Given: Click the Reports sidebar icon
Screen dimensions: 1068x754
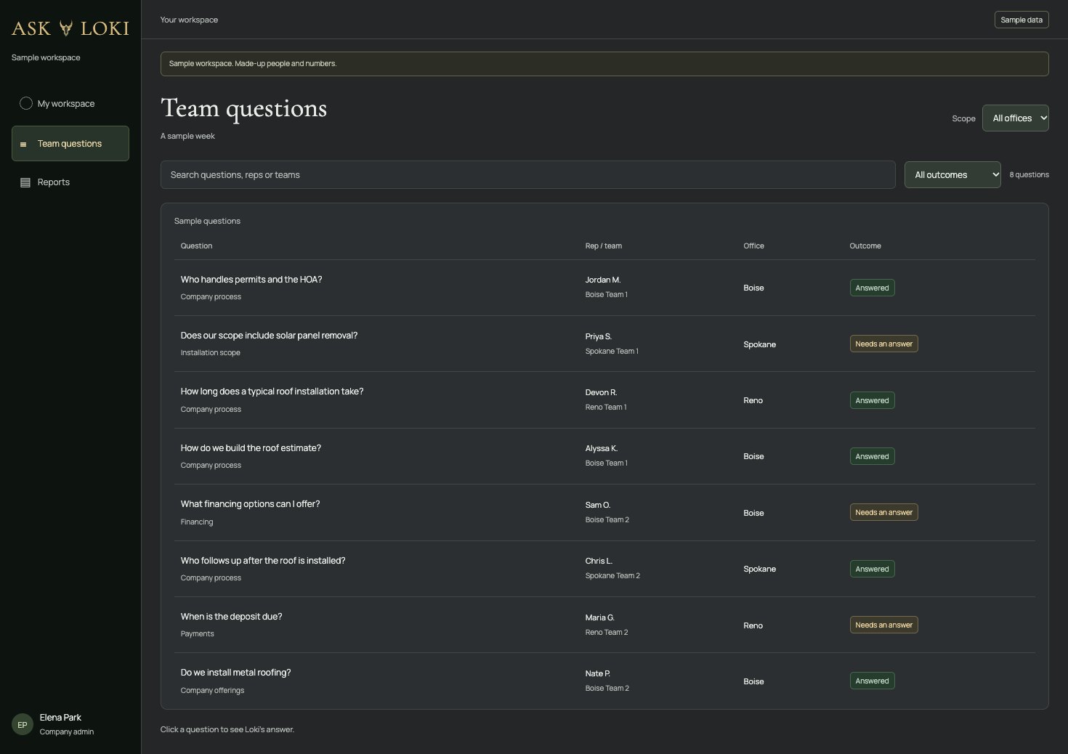Looking at the screenshot, I should [x=25, y=182].
